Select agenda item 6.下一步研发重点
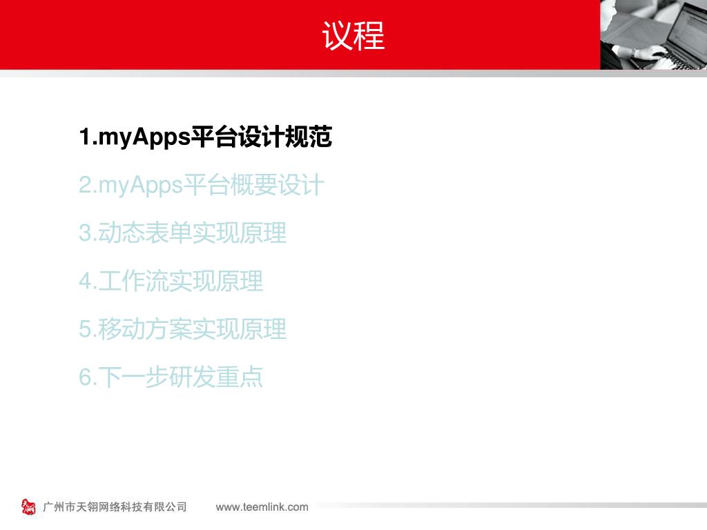The image size is (707, 530). [171, 377]
